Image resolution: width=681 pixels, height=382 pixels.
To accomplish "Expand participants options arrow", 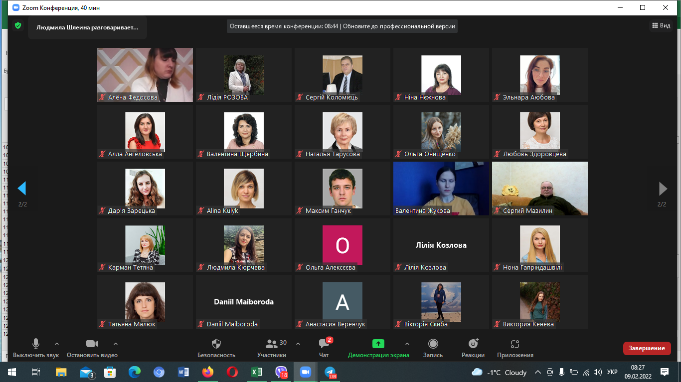I will tap(298, 344).
